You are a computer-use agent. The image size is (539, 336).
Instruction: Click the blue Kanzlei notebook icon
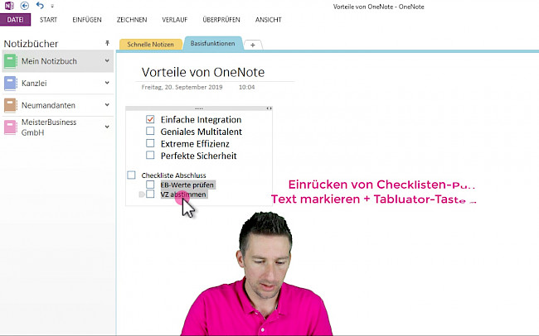click(x=10, y=83)
